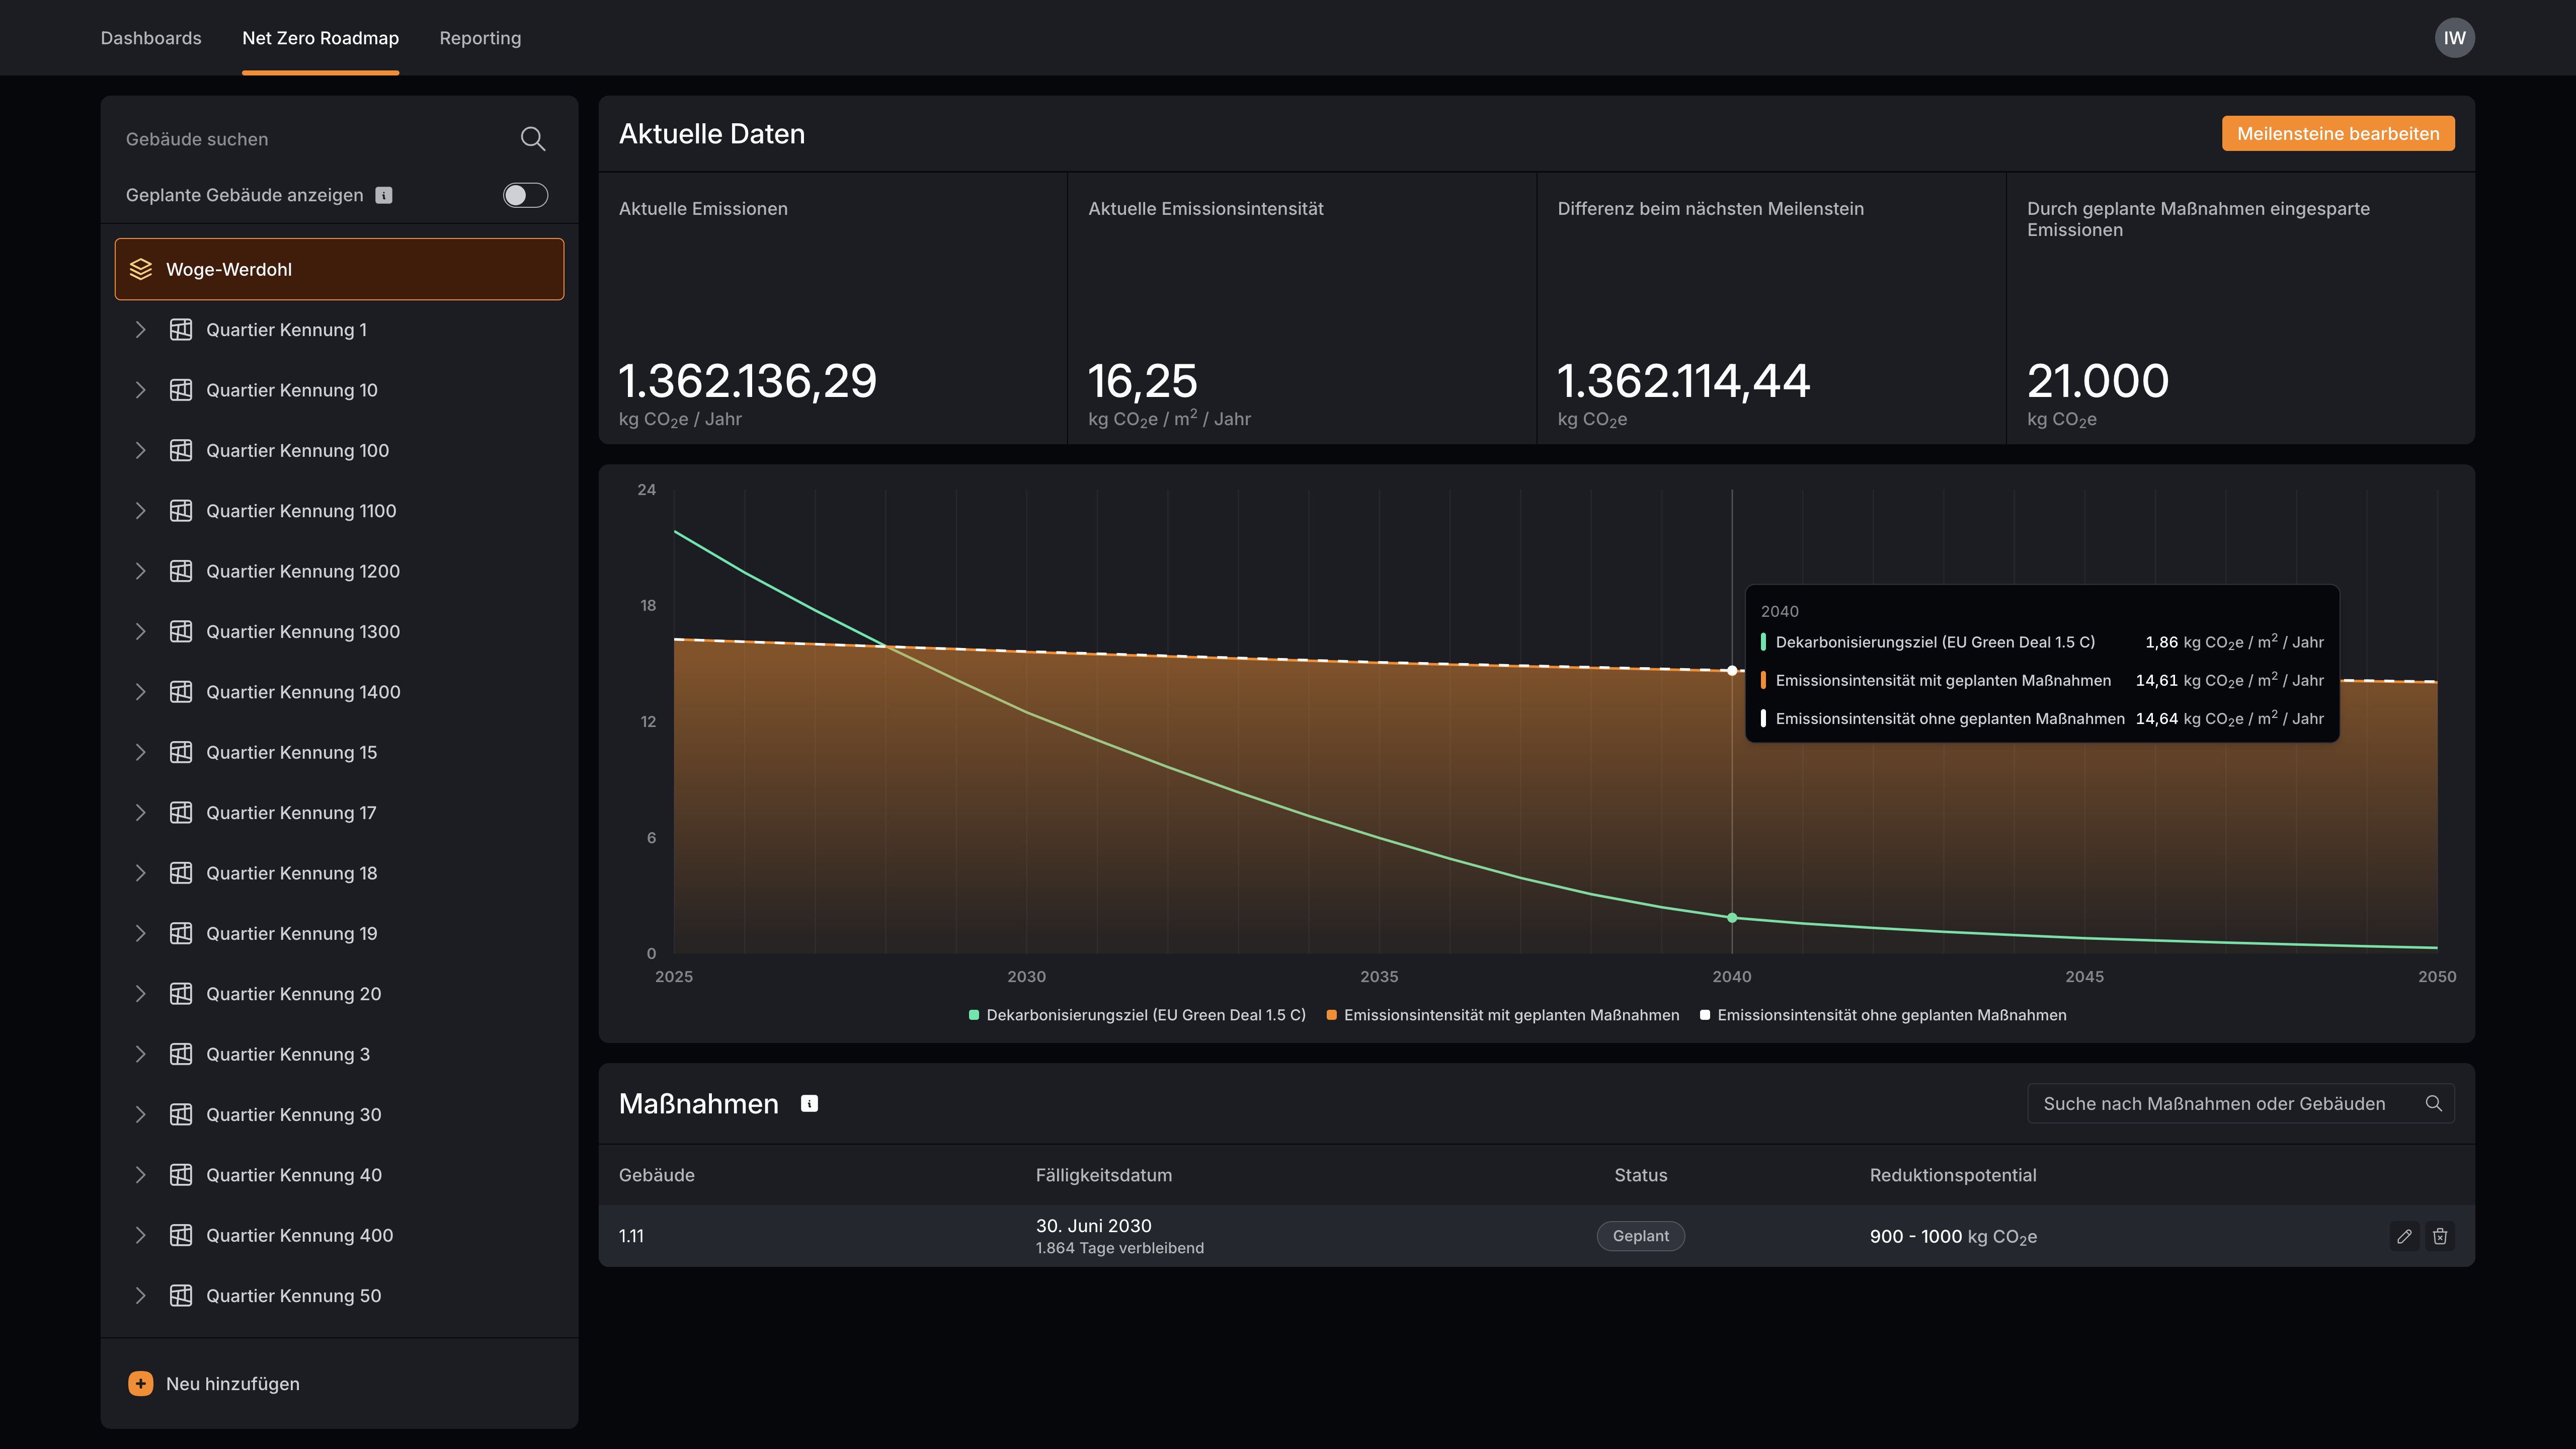Click the orange plus icon for Neu hinzufügen
This screenshot has width=2576, height=1449.
click(x=141, y=1383)
